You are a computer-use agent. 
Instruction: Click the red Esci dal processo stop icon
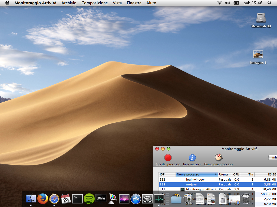[168, 158]
